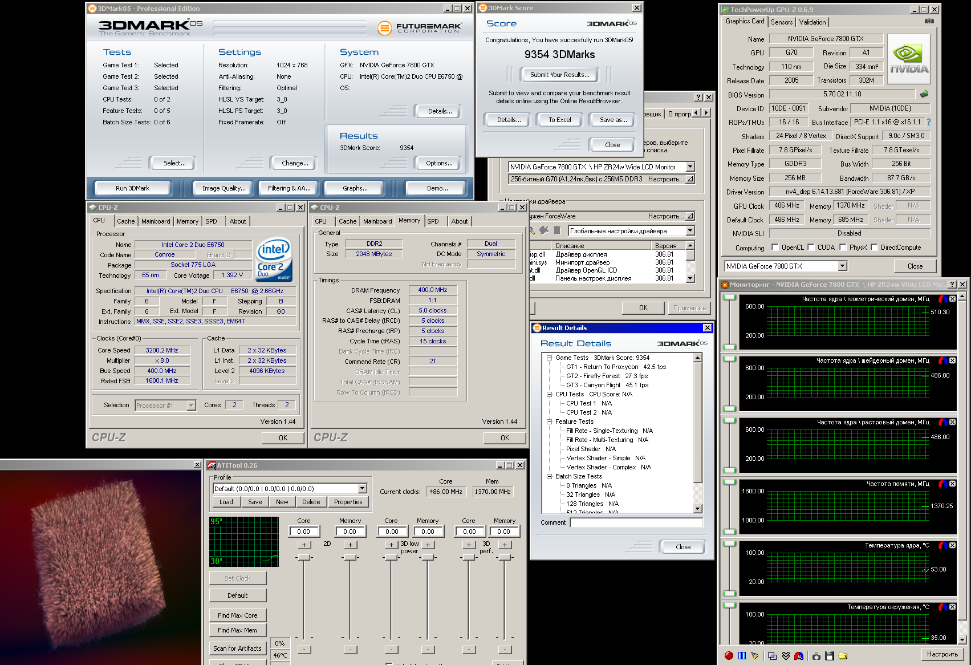This screenshot has width=971, height=665.
Task: Click the Bus Interface question mark icon
Action: [x=929, y=122]
